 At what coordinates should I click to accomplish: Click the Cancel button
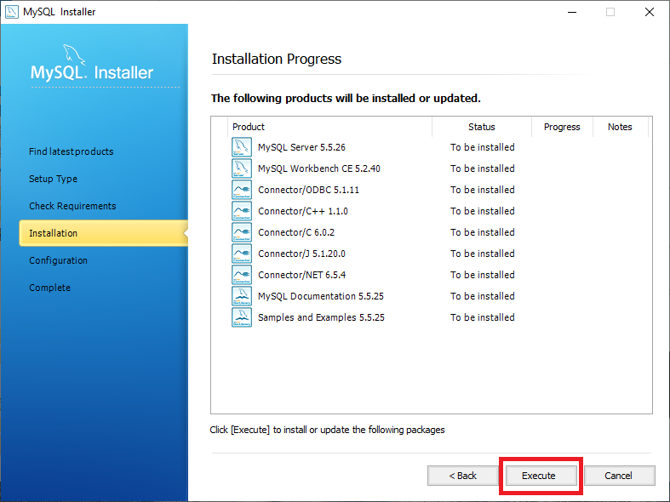point(619,476)
